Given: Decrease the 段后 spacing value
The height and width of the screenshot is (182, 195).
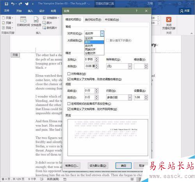Looking at the screenshot, I should (x=96, y=99).
